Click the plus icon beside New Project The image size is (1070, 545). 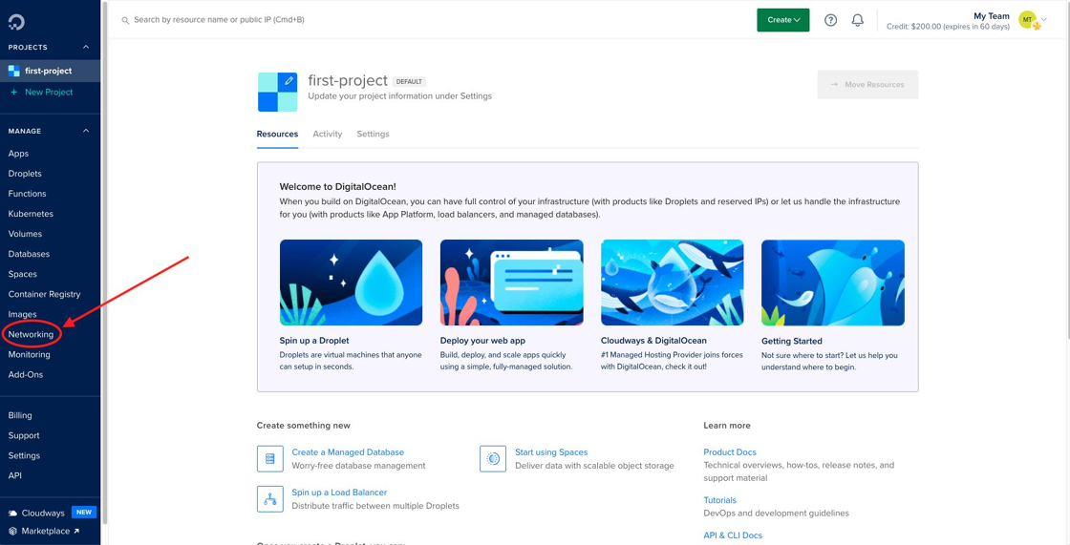pyautogui.click(x=13, y=92)
